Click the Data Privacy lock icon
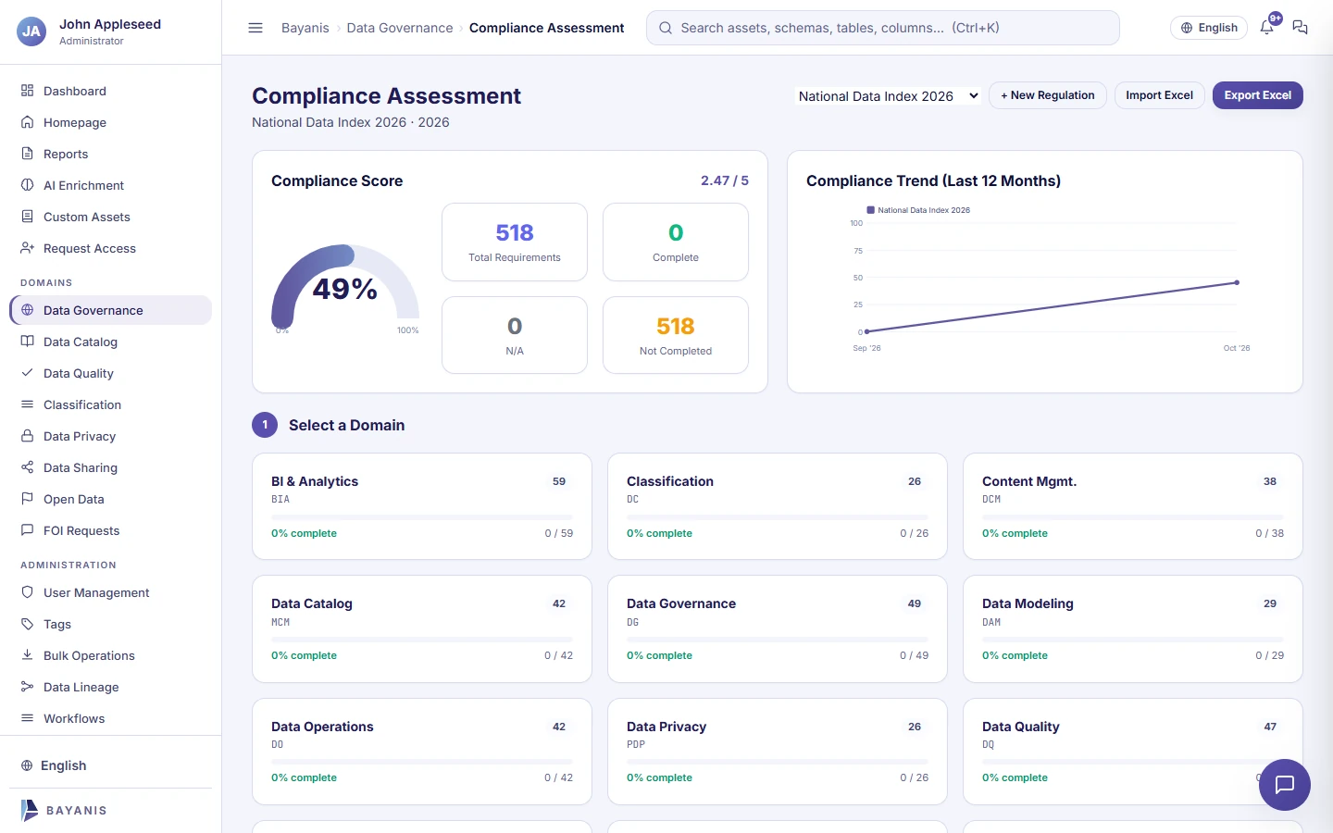The image size is (1333, 833). tap(28, 436)
